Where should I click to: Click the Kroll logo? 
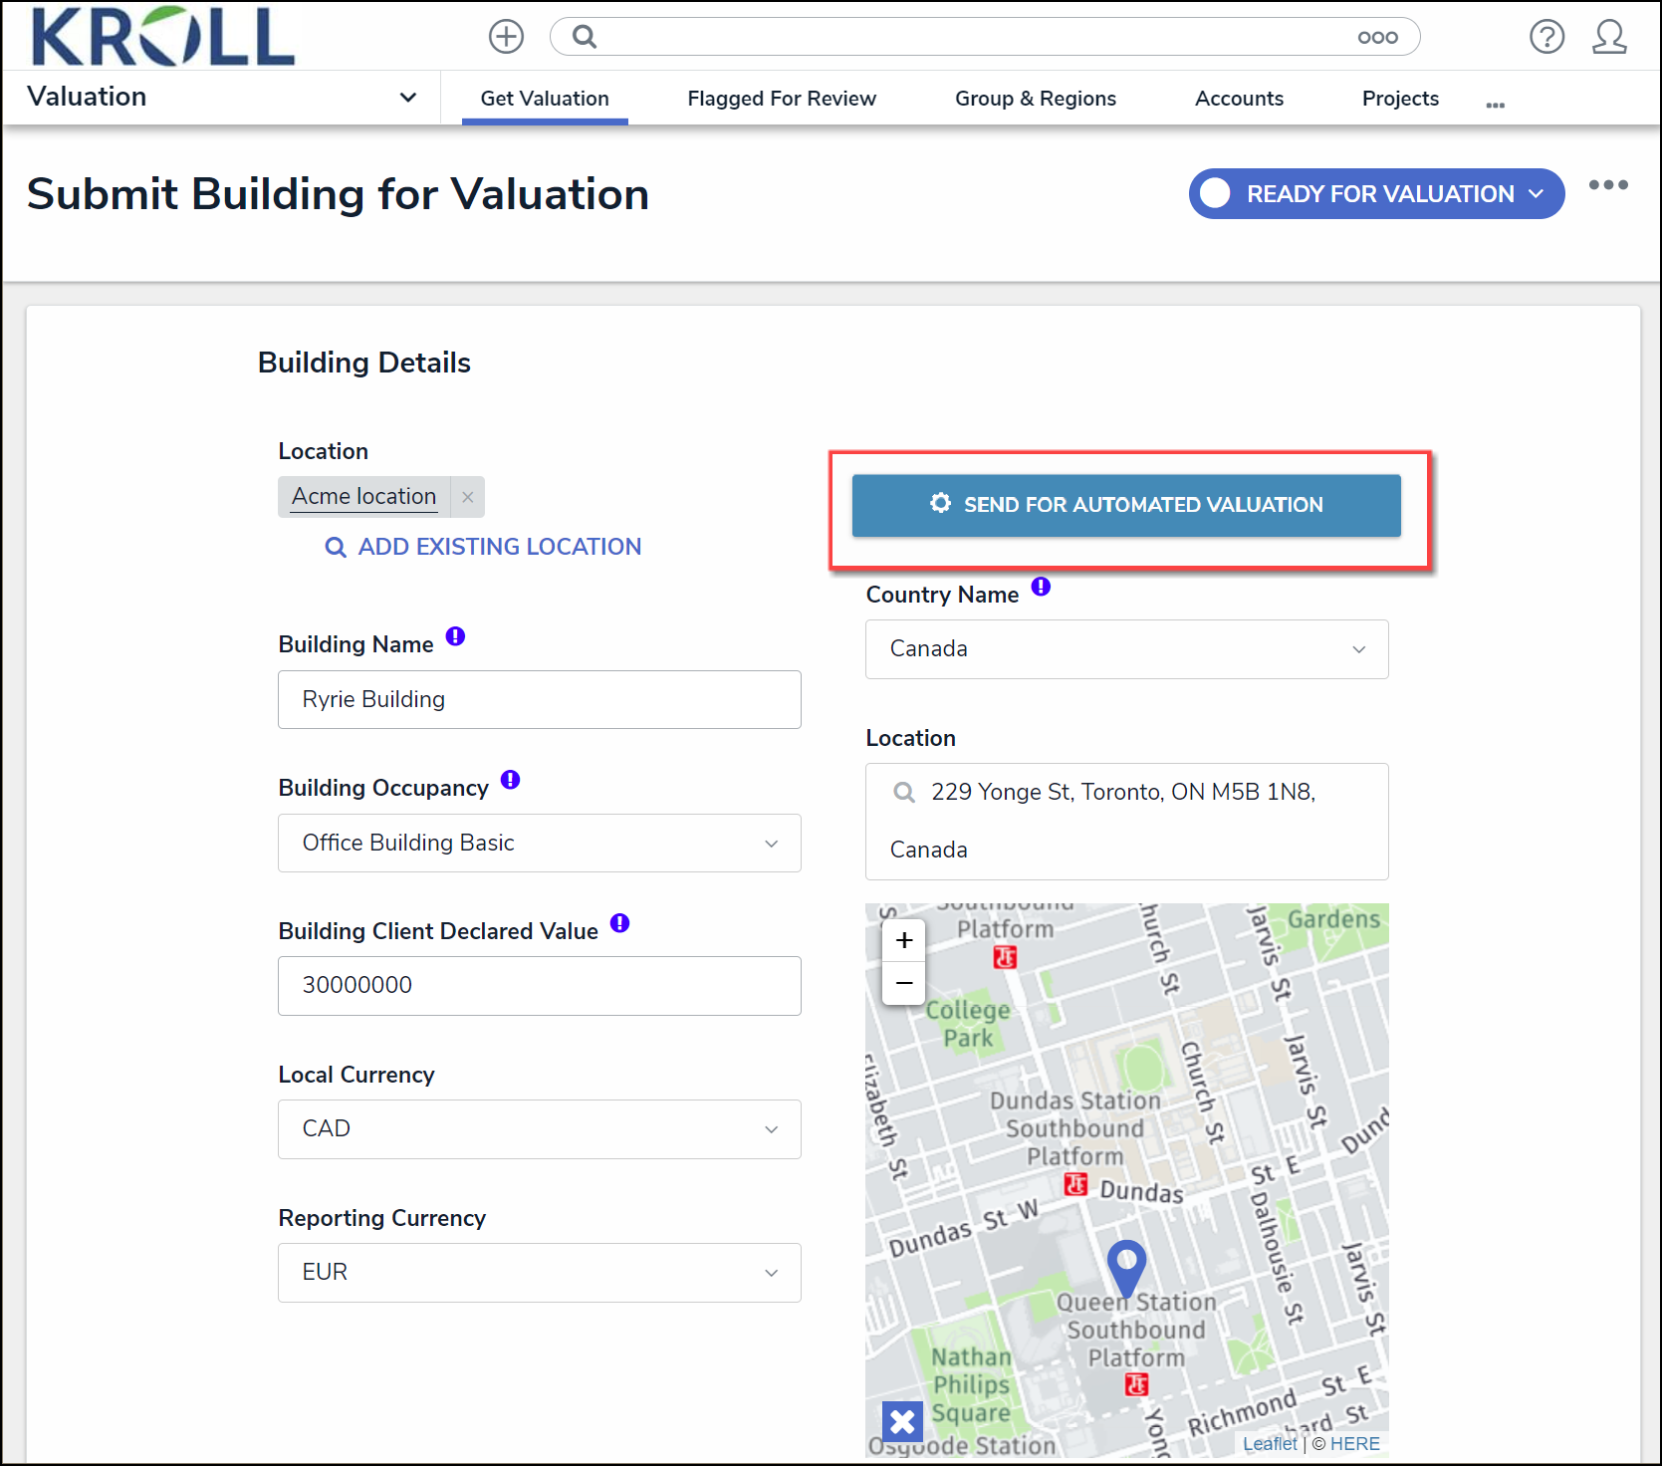click(x=162, y=37)
